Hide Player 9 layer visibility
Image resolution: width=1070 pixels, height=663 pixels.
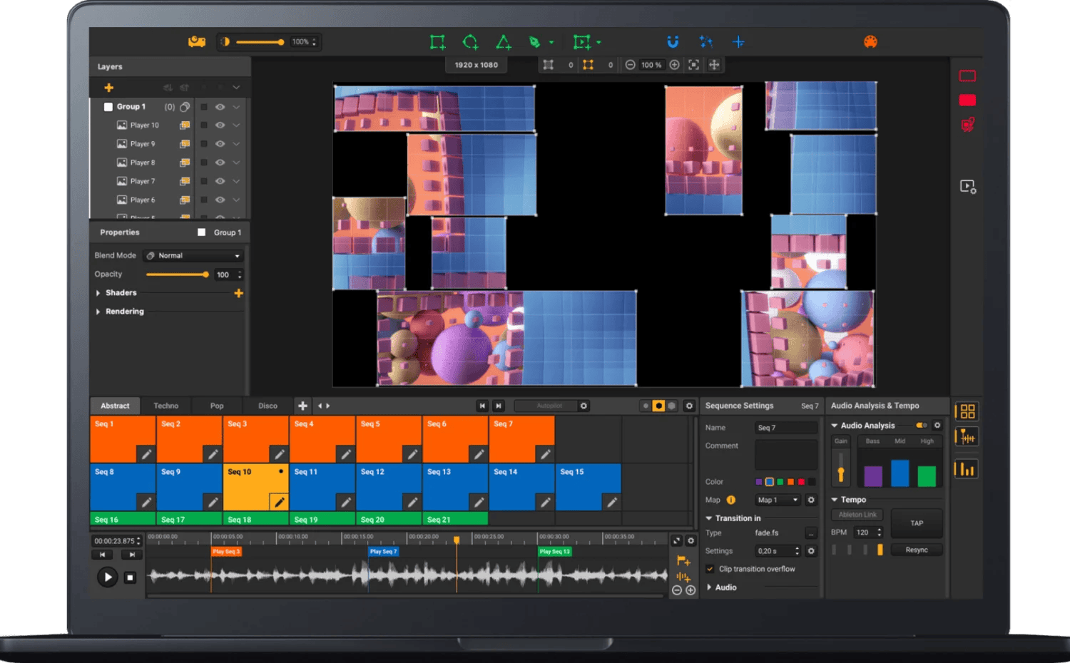pos(220,144)
